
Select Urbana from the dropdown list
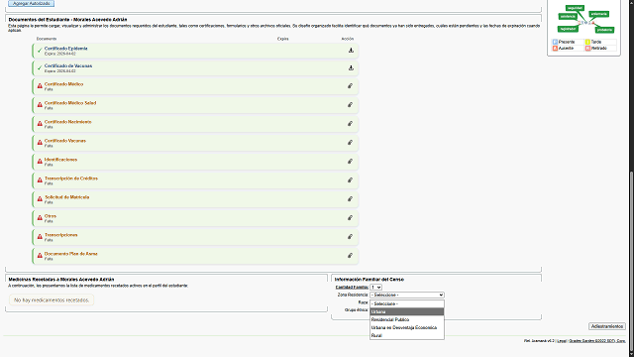[x=407, y=311]
